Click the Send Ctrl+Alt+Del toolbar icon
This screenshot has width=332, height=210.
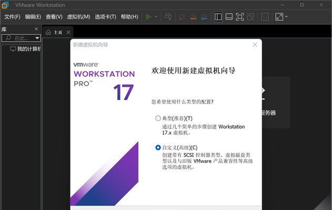coord(168,17)
